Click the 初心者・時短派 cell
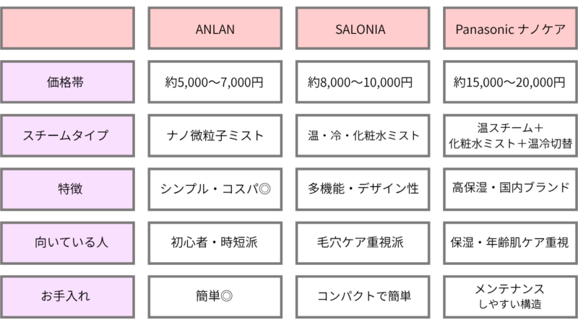 [x=215, y=242]
